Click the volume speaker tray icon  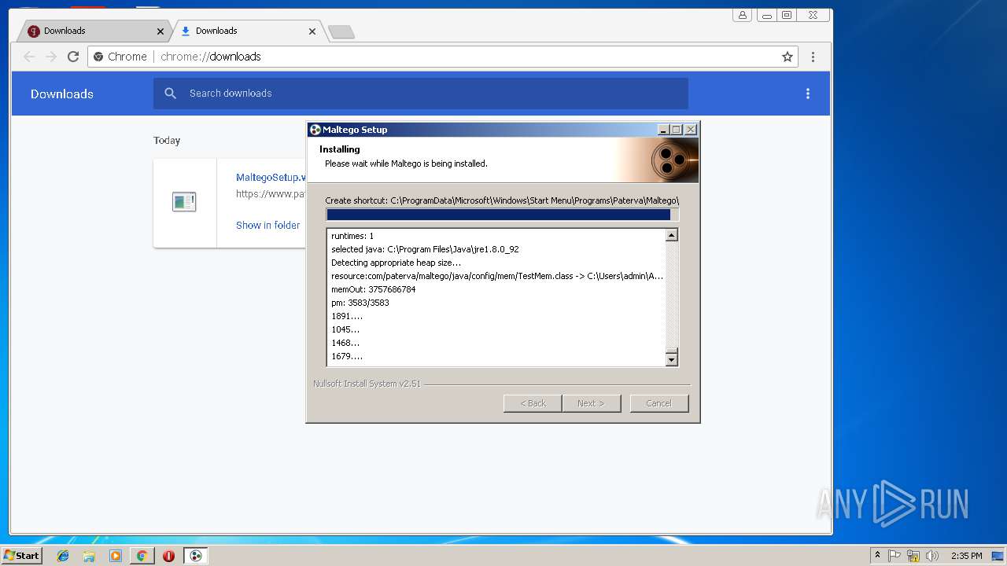932,556
